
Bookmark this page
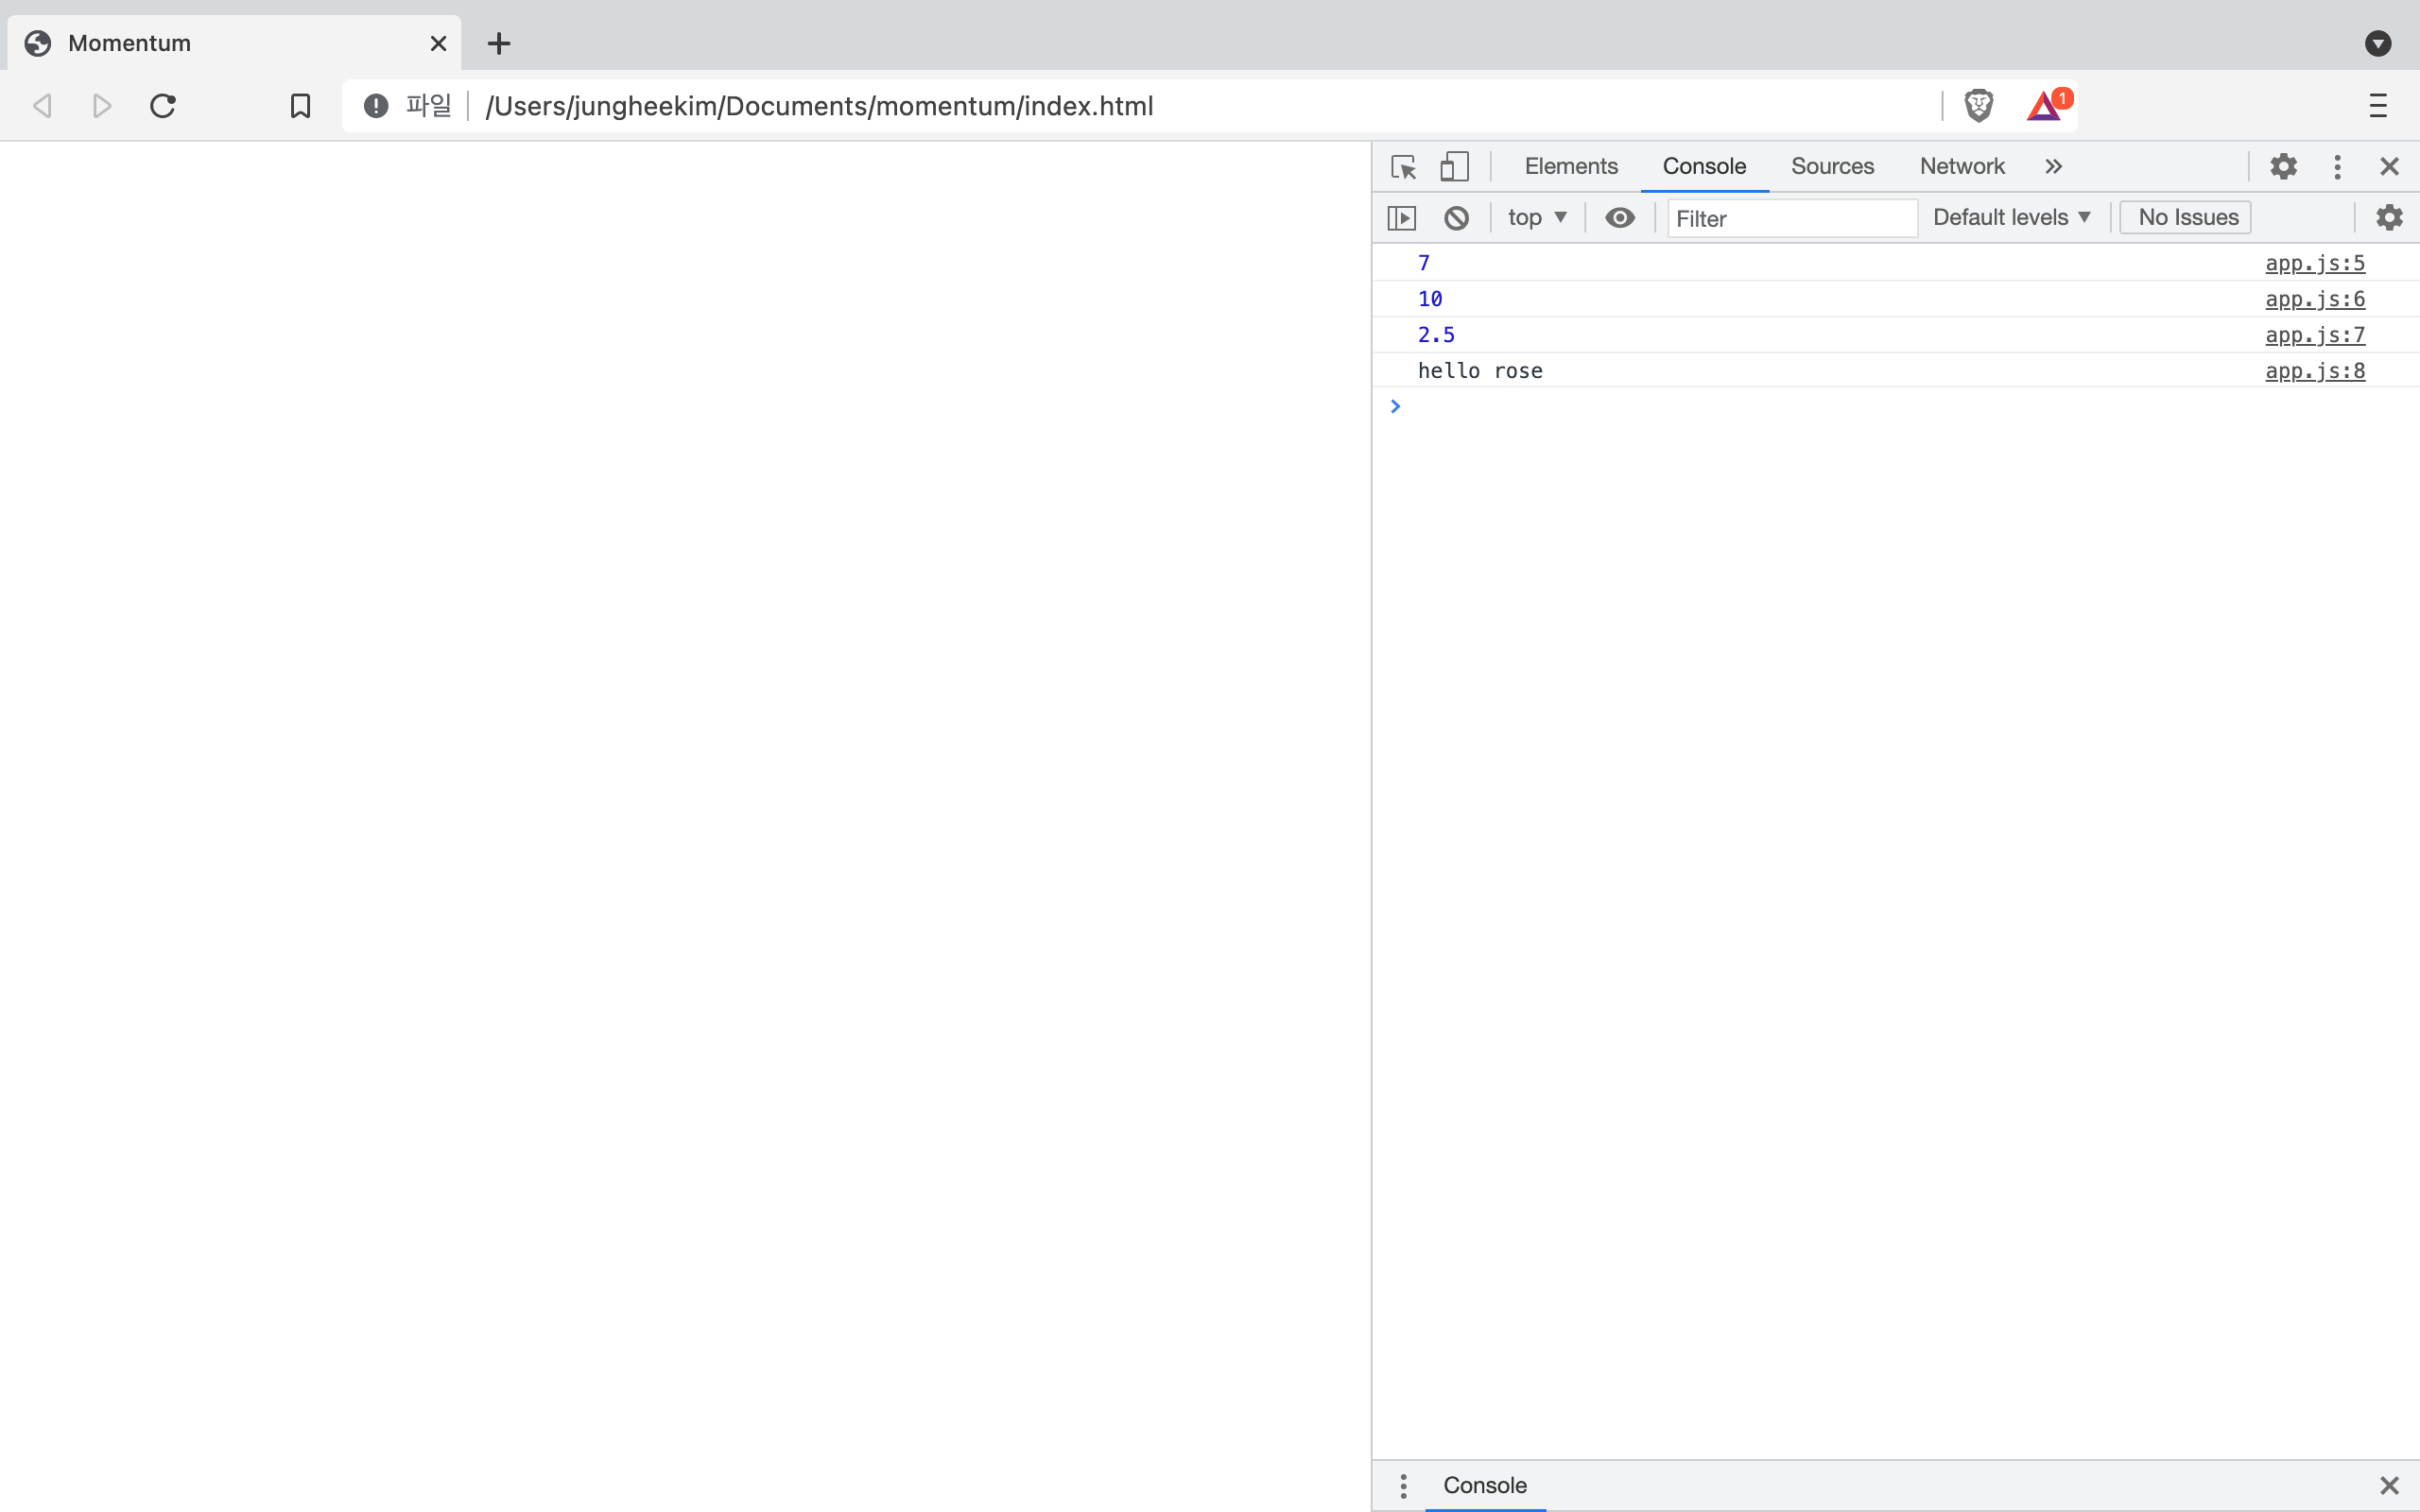click(300, 105)
